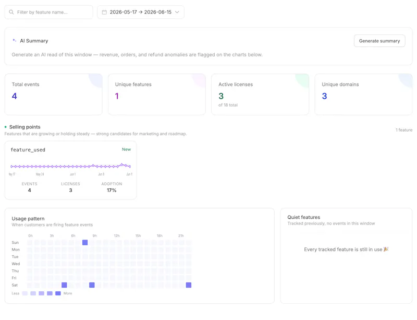Click the Saturday heatmap cell near 9h
The image size is (417, 320).
click(92, 285)
